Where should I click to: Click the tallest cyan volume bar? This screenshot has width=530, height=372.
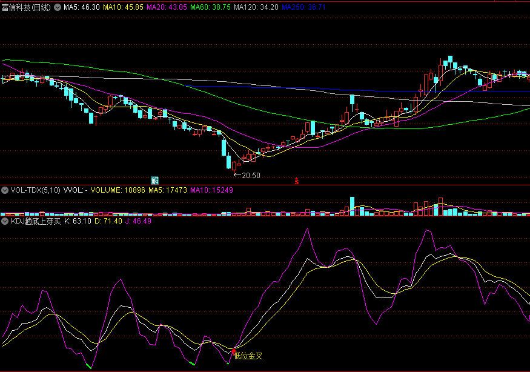[x=352, y=206]
